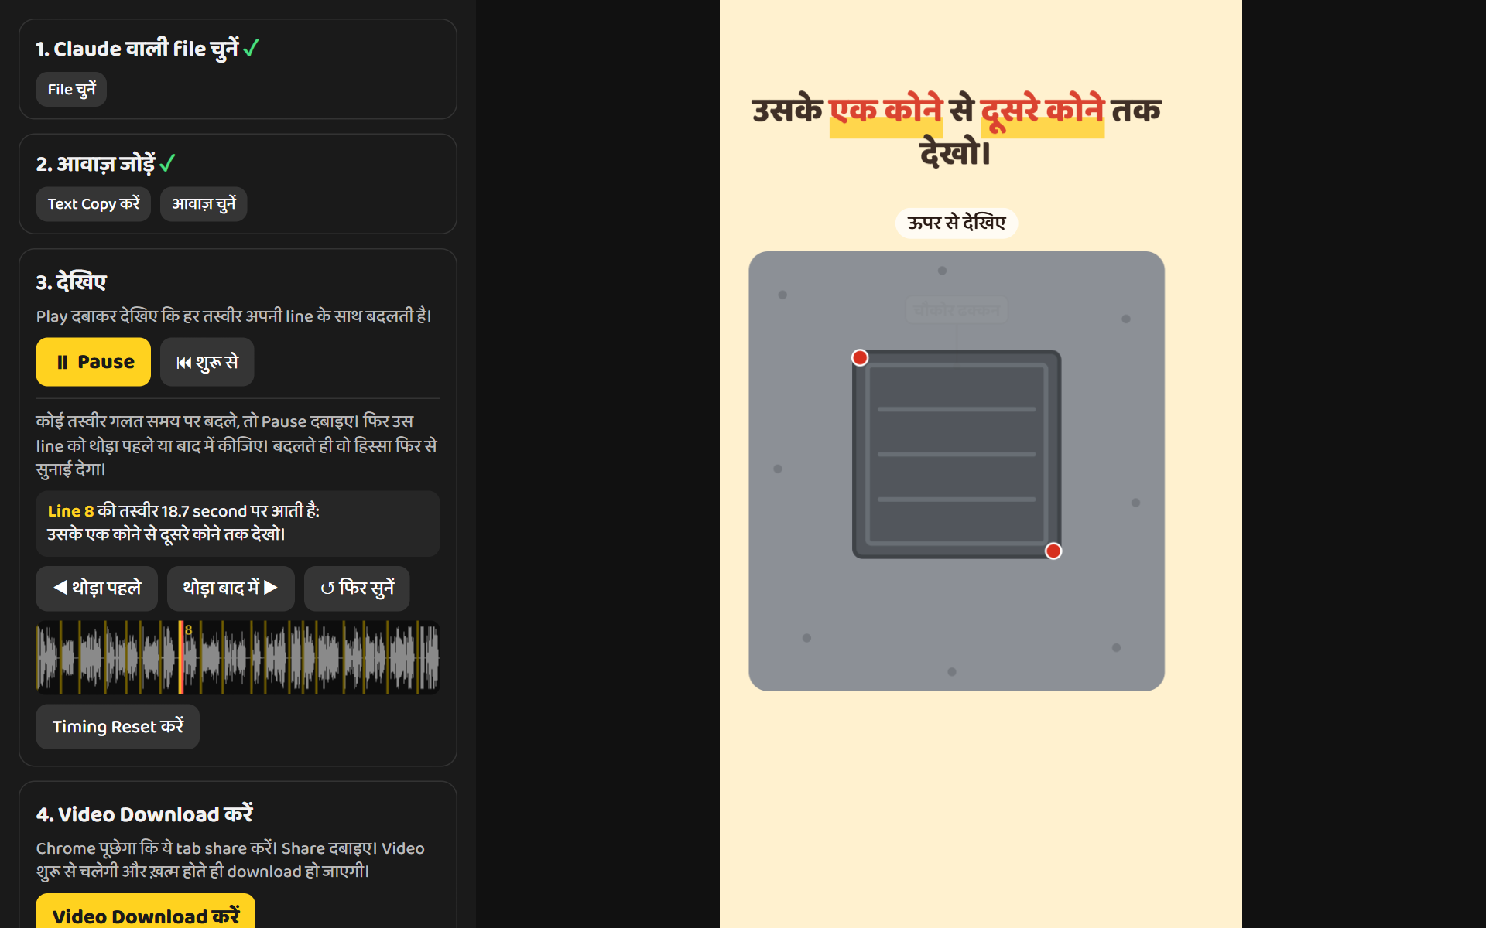
Task: Click Video Download करें button
Action: 146,913
